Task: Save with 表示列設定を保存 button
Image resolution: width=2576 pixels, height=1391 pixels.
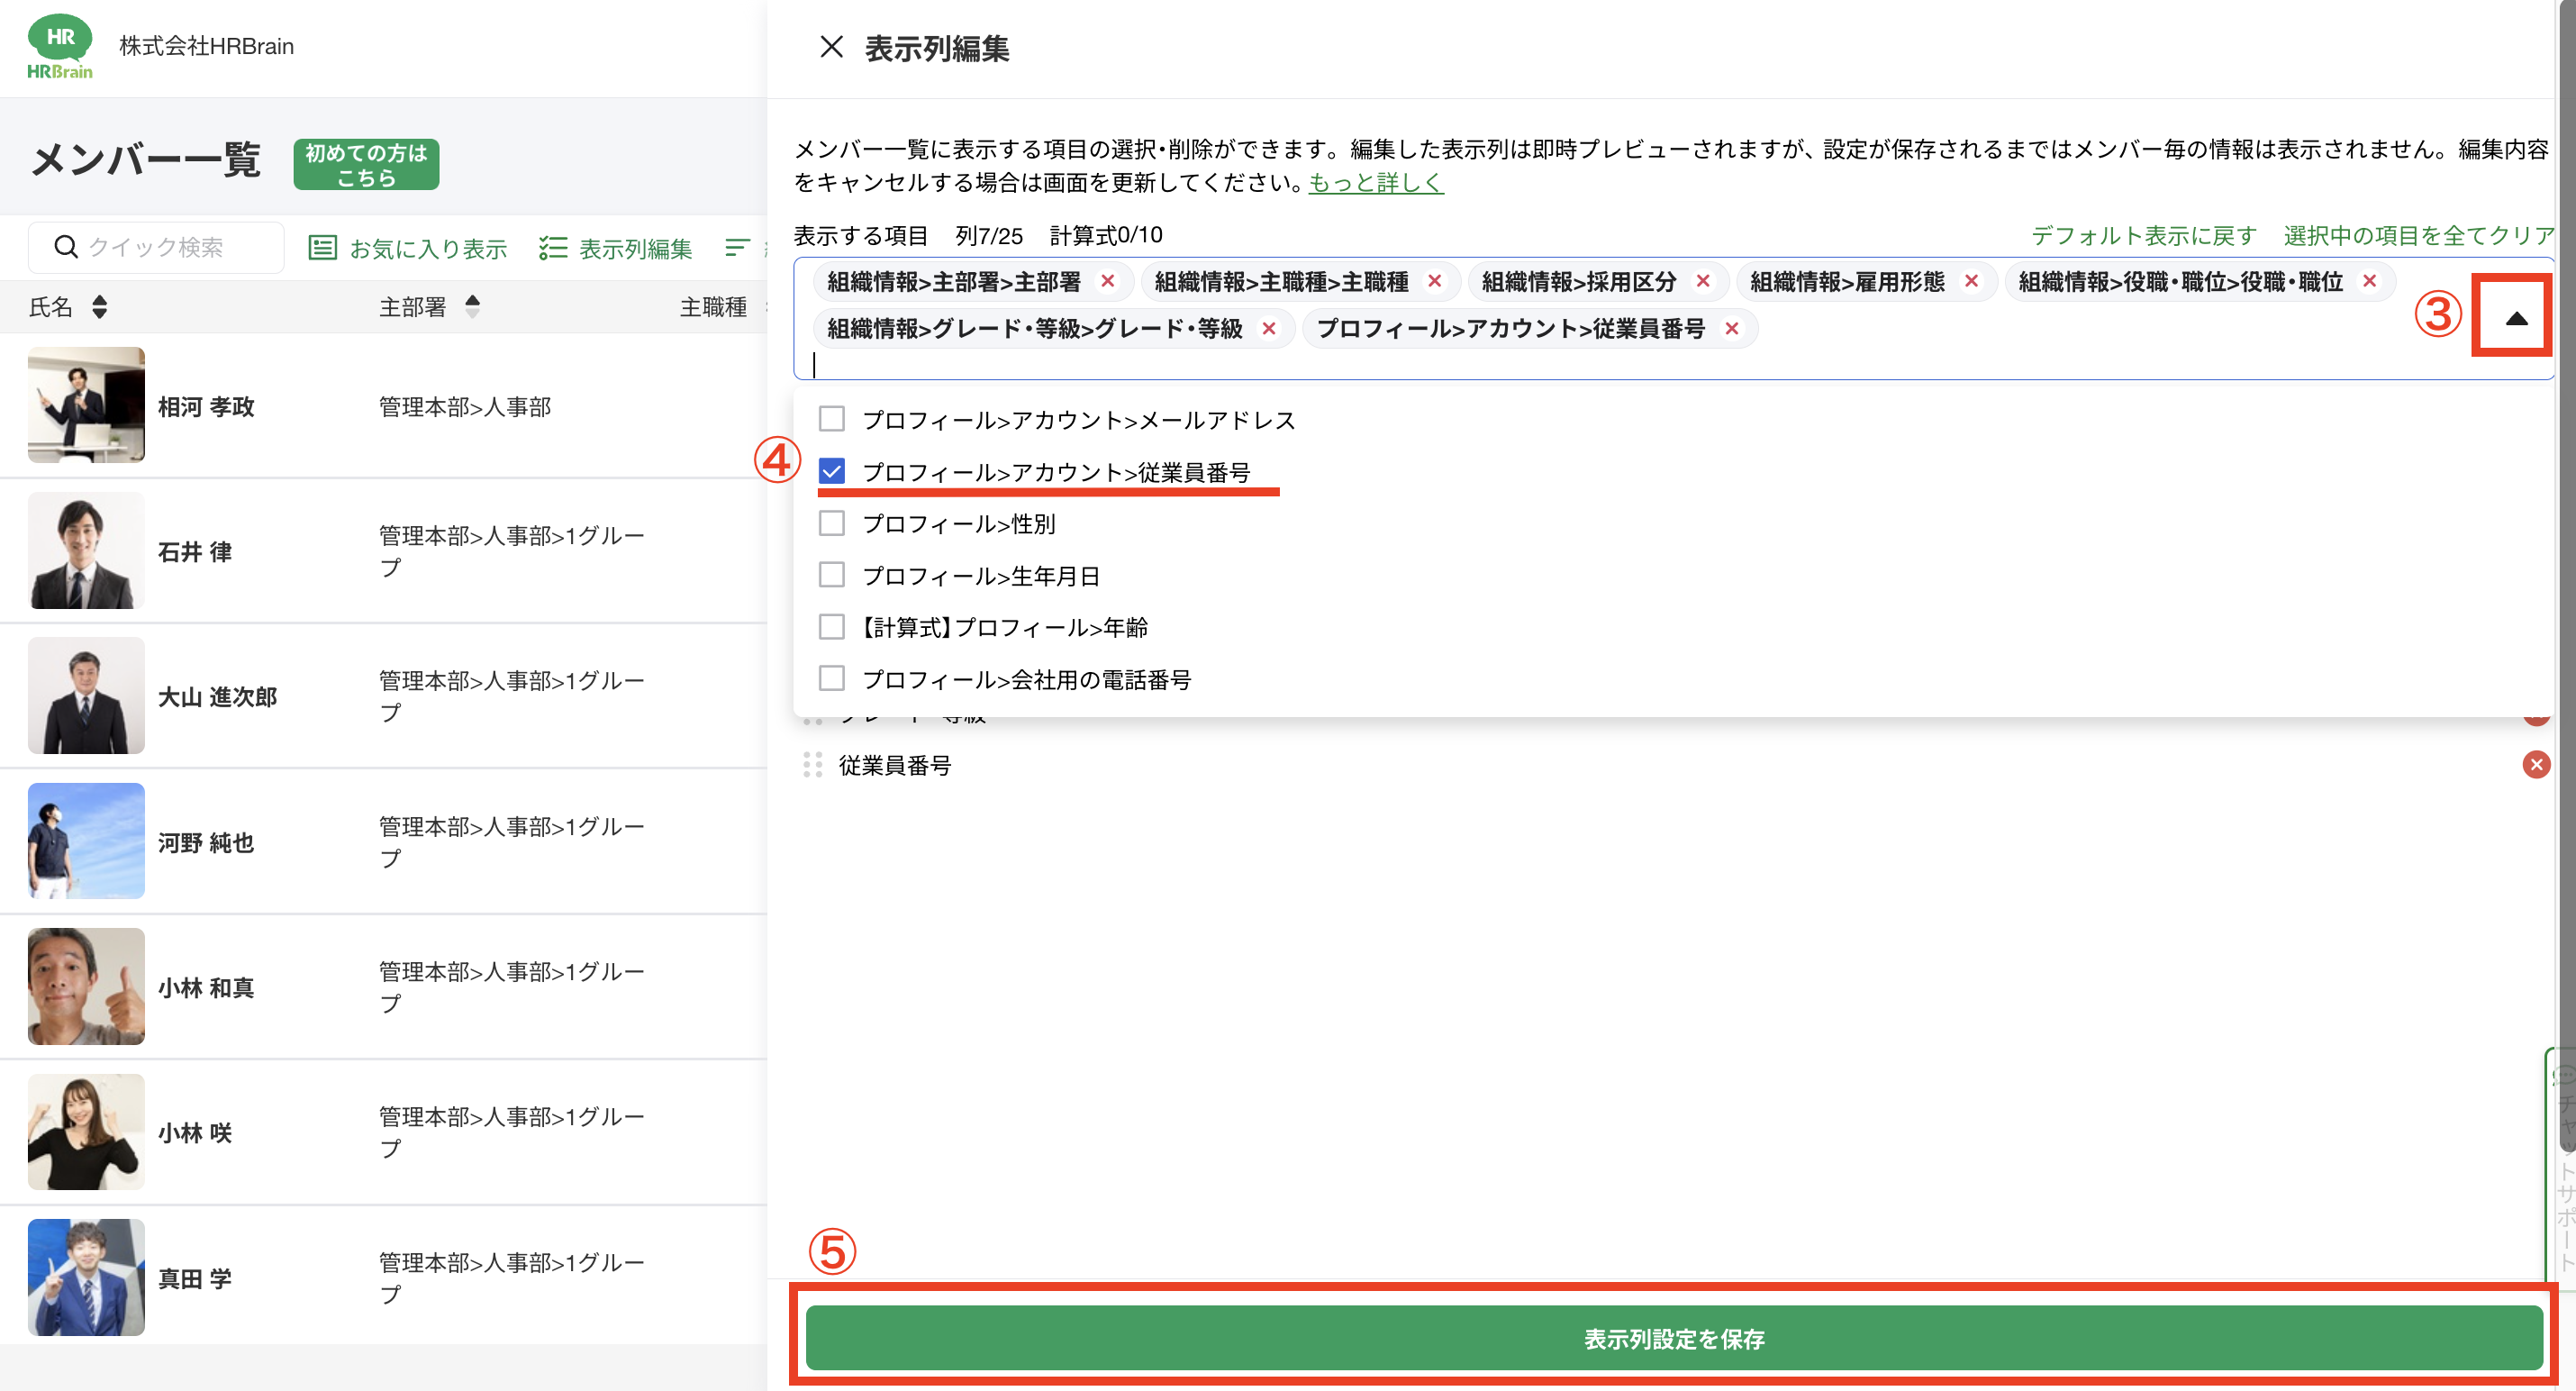Action: point(1673,1338)
